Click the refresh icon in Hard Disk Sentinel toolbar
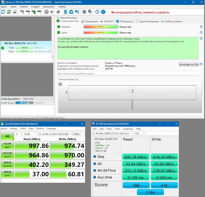The height and width of the screenshot is (197, 205). (3, 12)
